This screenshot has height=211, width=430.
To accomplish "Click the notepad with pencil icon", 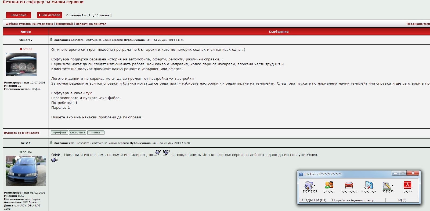I will [x=386, y=185].
